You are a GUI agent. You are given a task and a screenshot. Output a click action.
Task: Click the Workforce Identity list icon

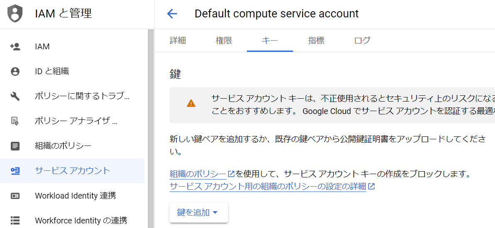pyautogui.click(x=15, y=220)
